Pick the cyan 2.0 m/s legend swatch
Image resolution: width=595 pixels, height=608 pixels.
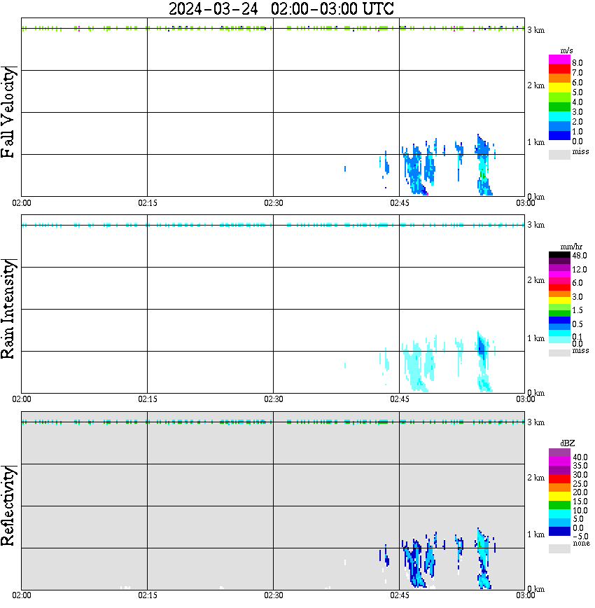click(x=559, y=116)
